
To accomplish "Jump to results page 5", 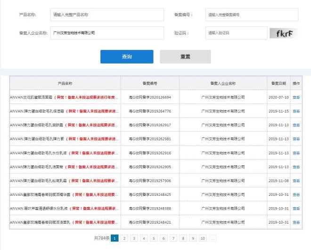I will tap(154, 238).
